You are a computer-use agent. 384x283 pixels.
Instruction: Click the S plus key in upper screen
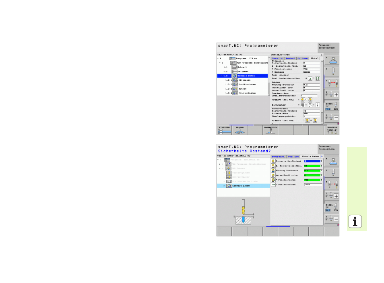(x=332, y=94)
